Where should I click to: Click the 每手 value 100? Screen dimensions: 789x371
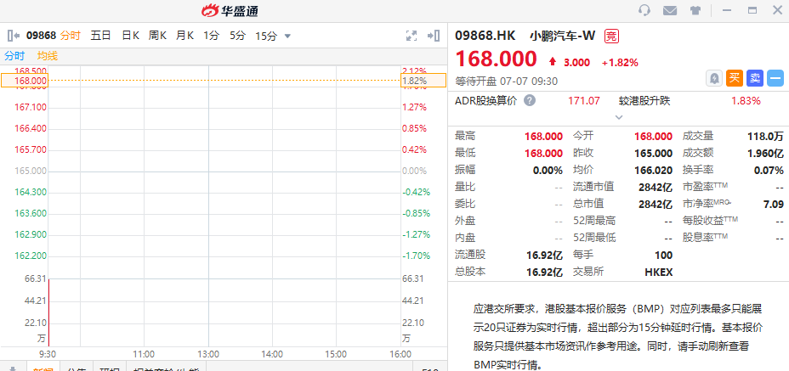click(664, 255)
